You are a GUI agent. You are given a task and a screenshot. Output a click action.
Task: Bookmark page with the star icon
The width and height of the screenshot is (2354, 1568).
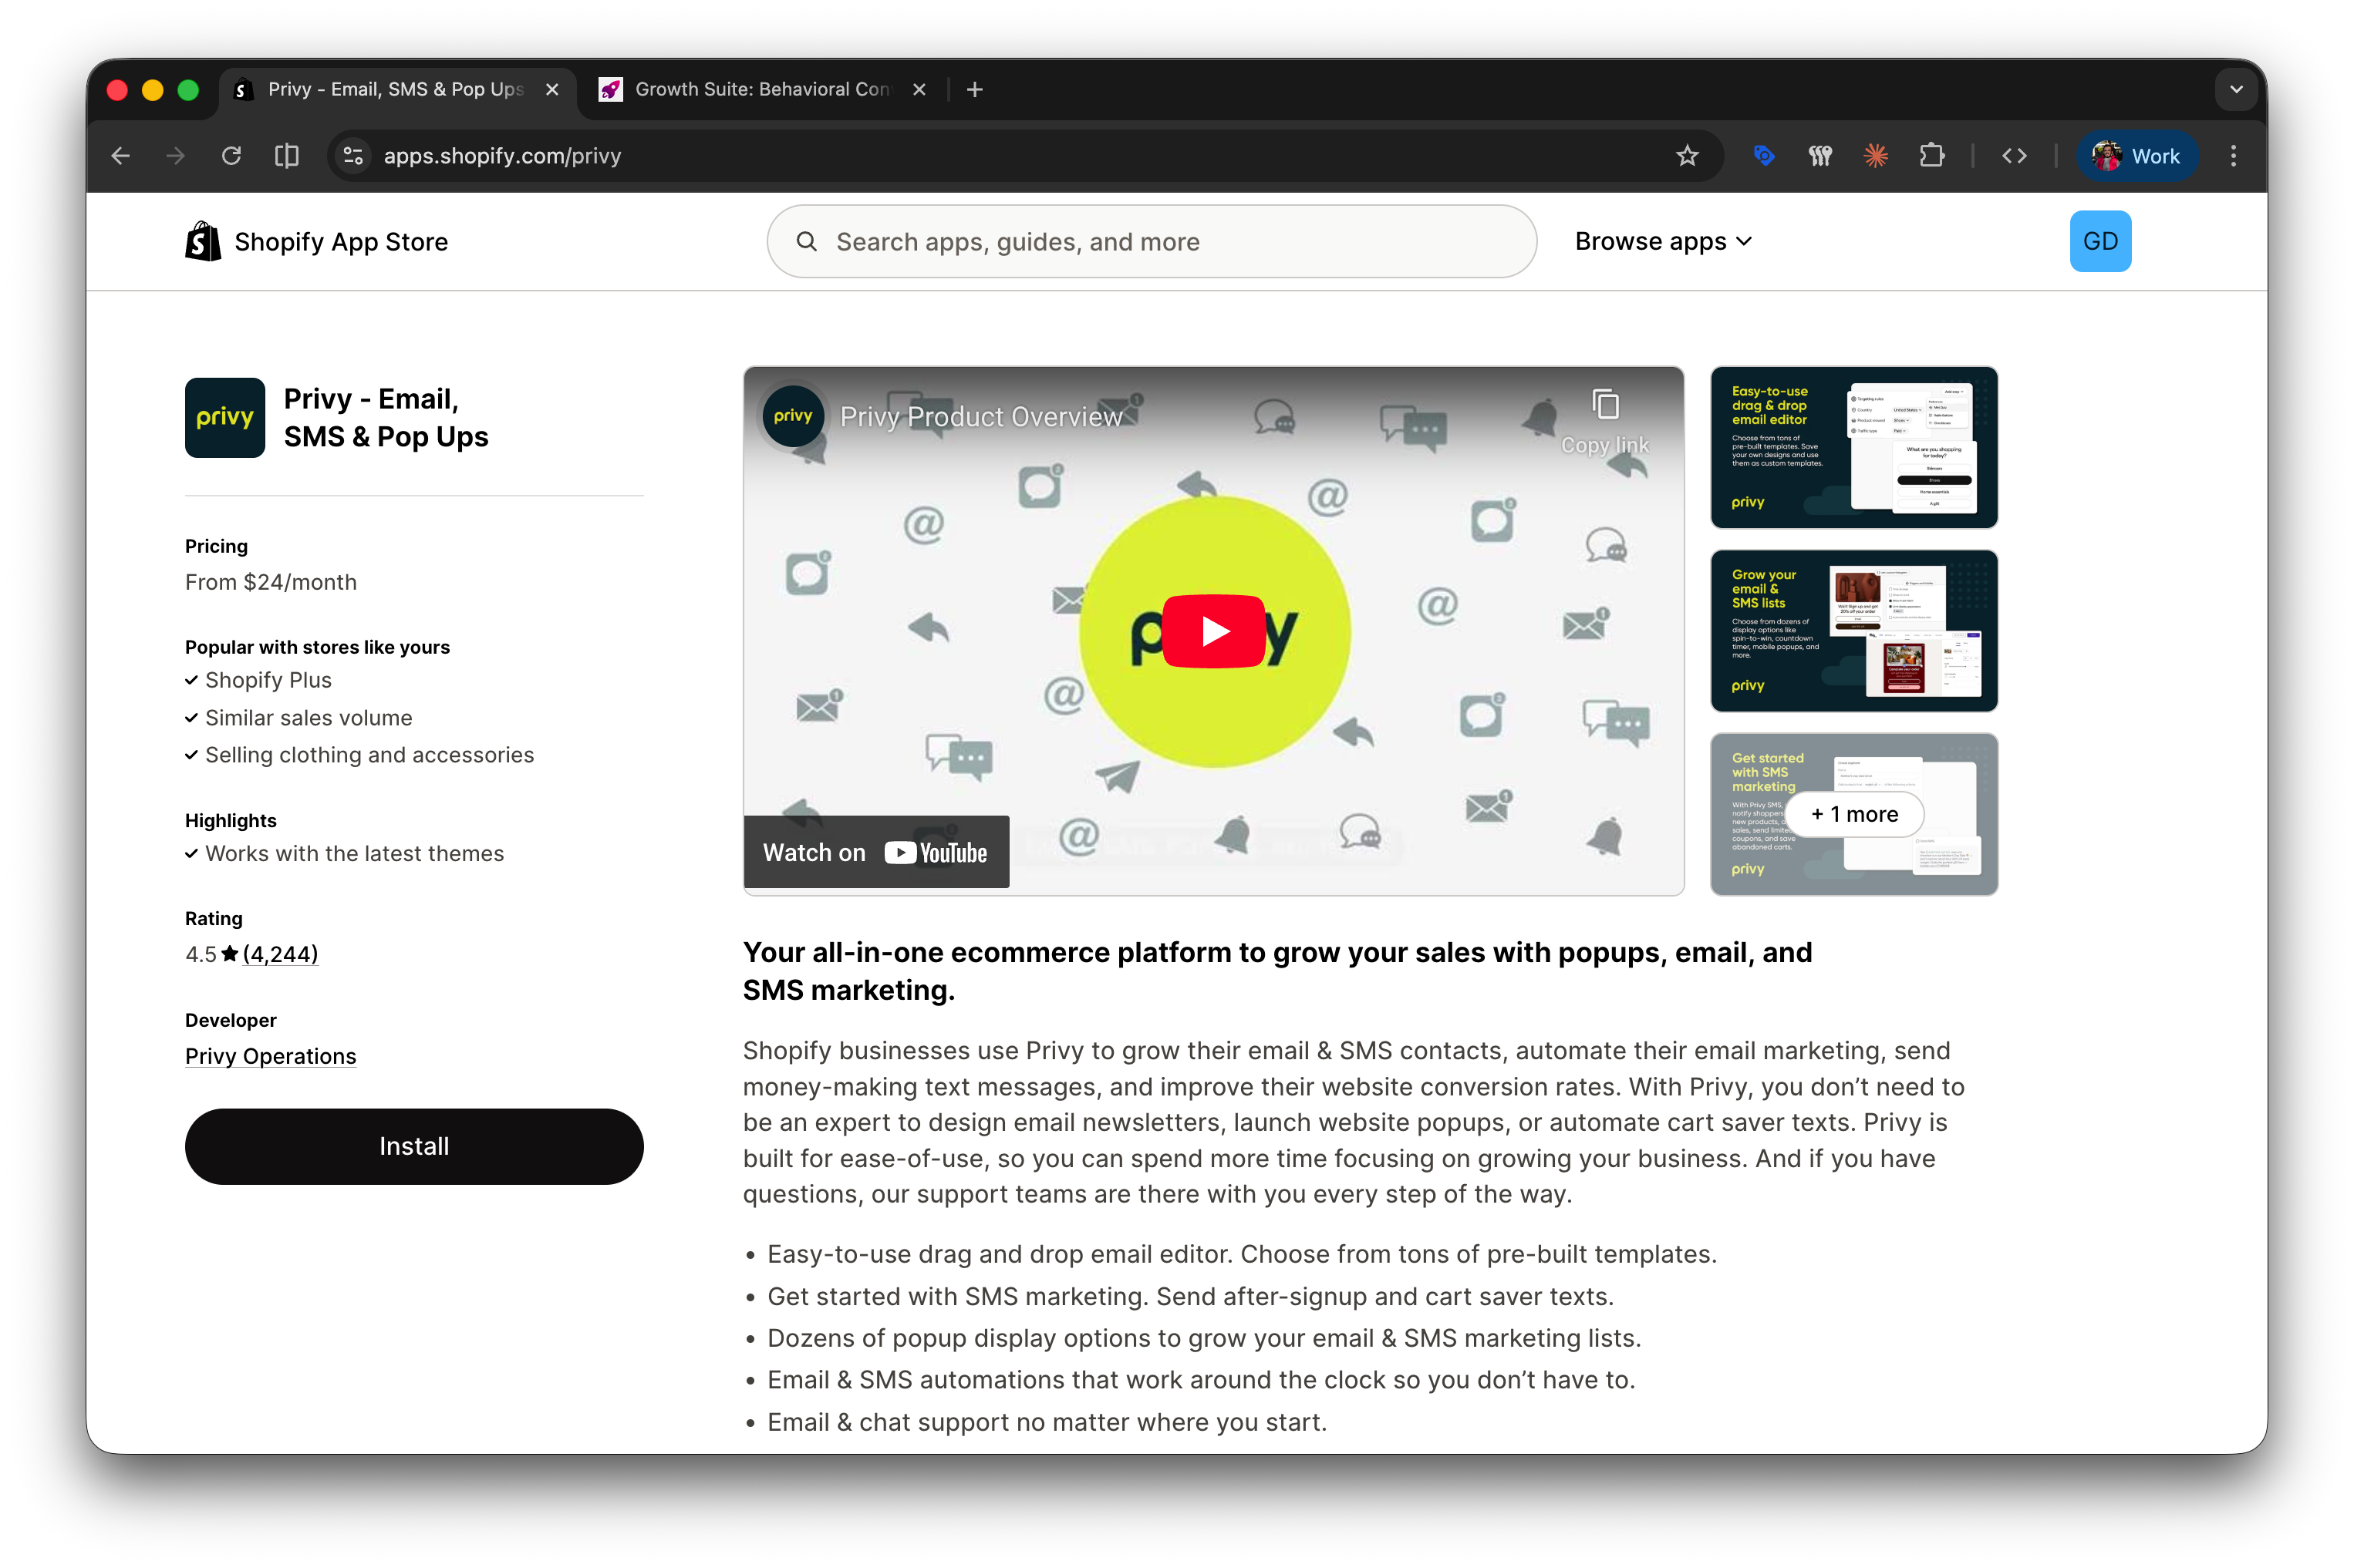[1687, 156]
